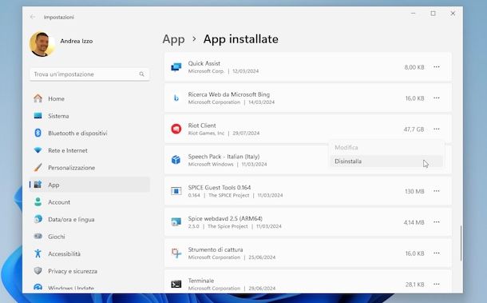Choose Modifica from the context menu
Viewport: 487px width, 303px height.
click(386, 147)
